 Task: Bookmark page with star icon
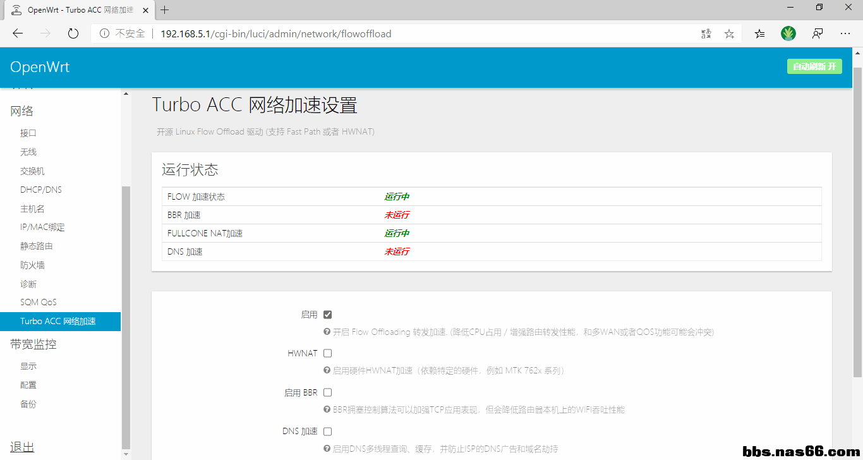click(x=729, y=33)
